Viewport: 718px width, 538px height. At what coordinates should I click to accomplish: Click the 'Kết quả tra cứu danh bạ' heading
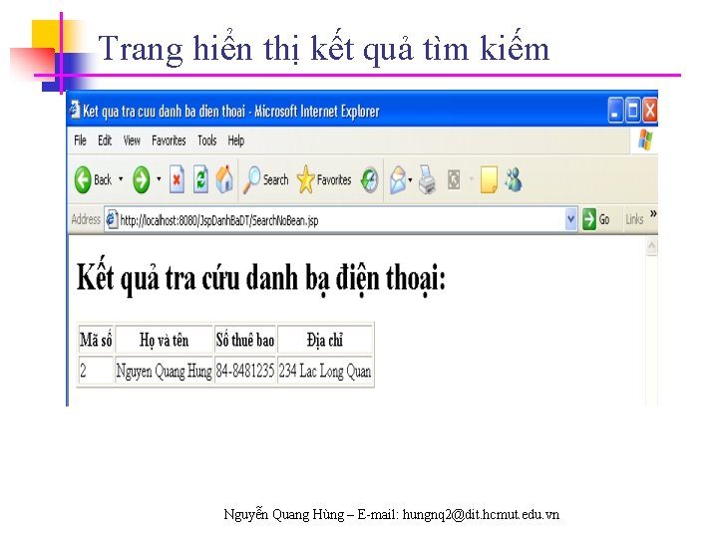(x=261, y=277)
